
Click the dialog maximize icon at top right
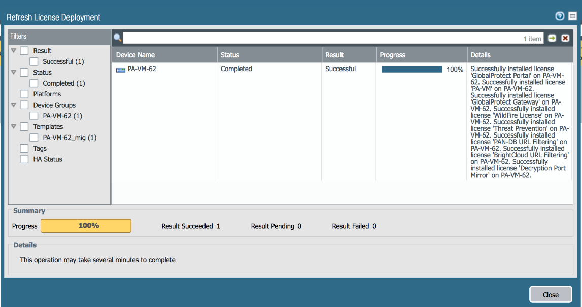tap(573, 16)
